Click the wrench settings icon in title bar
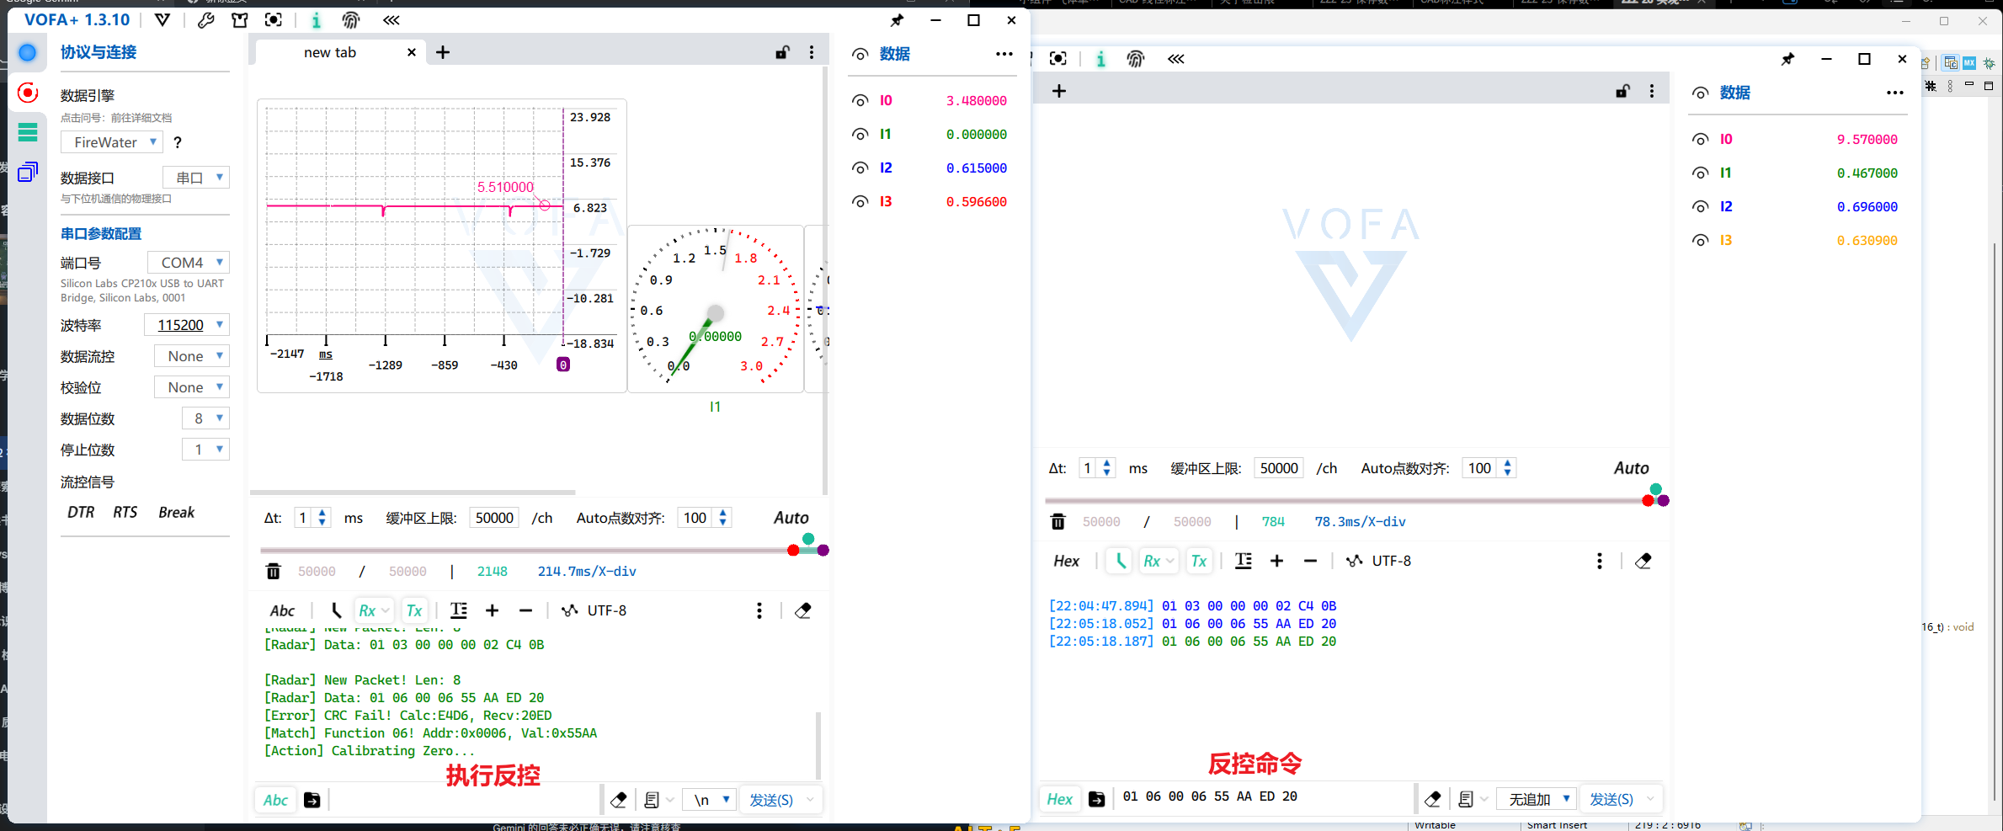 click(205, 20)
